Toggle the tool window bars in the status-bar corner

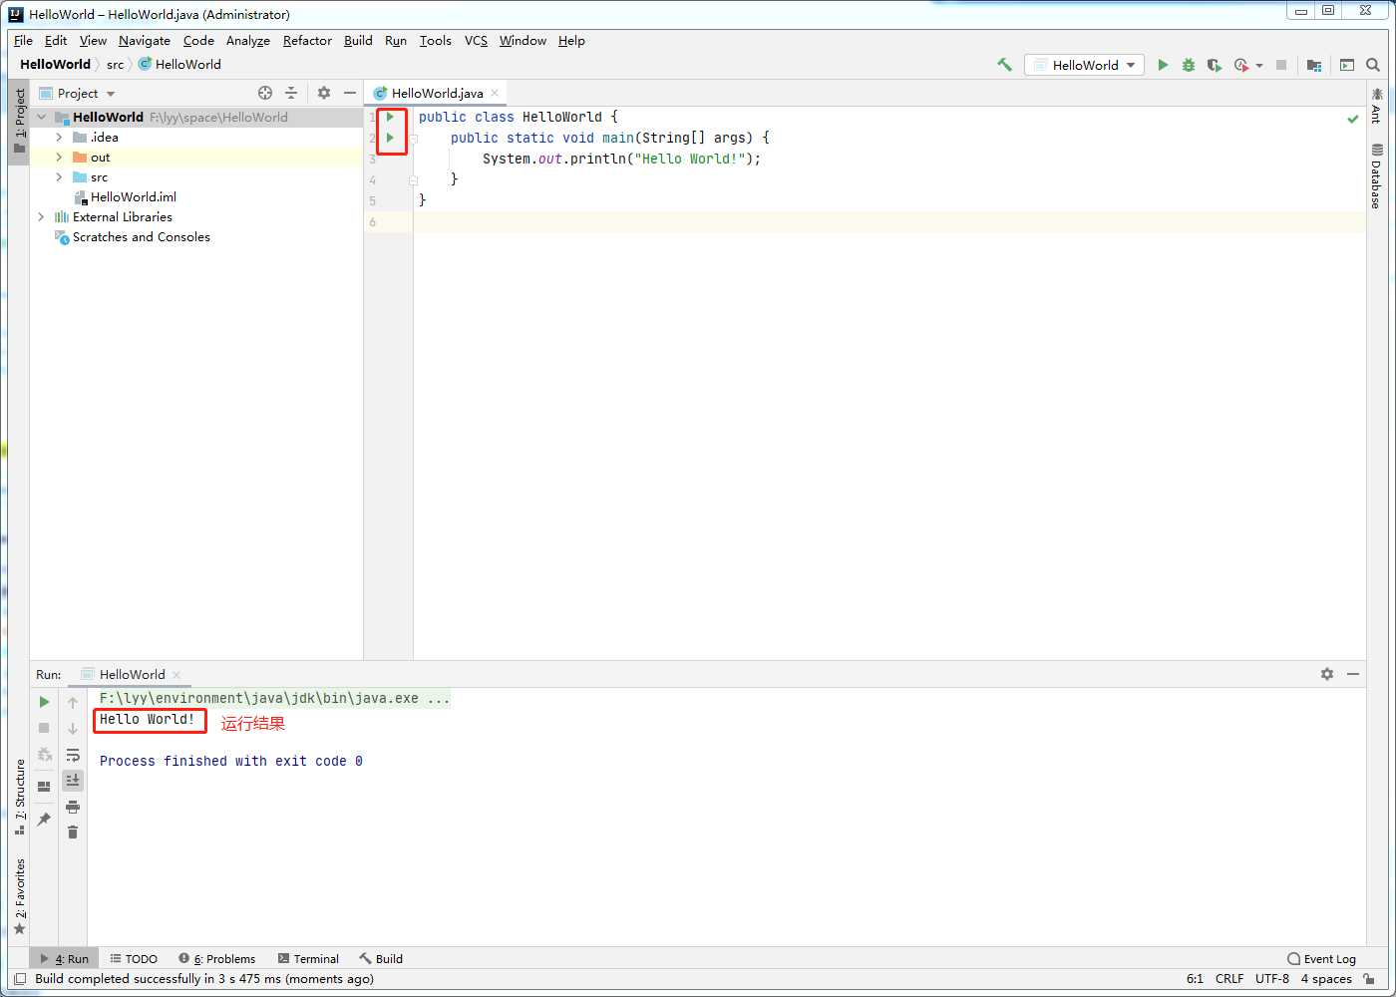coord(19,979)
